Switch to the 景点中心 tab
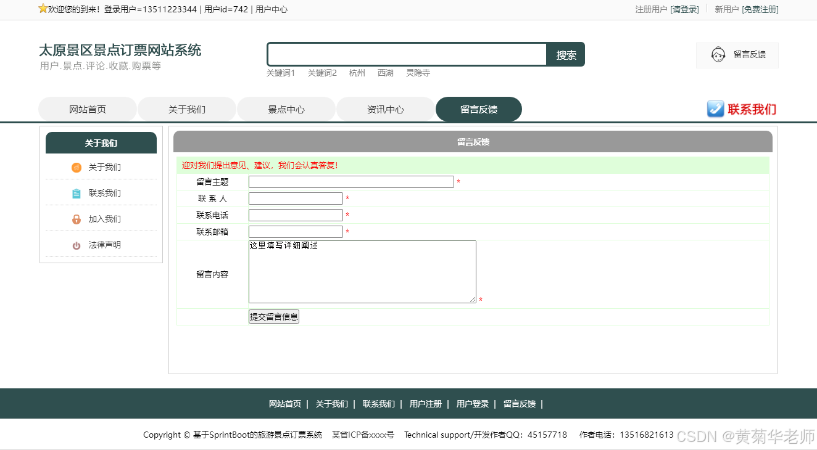Image resolution: width=817 pixels, height=450 pixels. point(286,109)
